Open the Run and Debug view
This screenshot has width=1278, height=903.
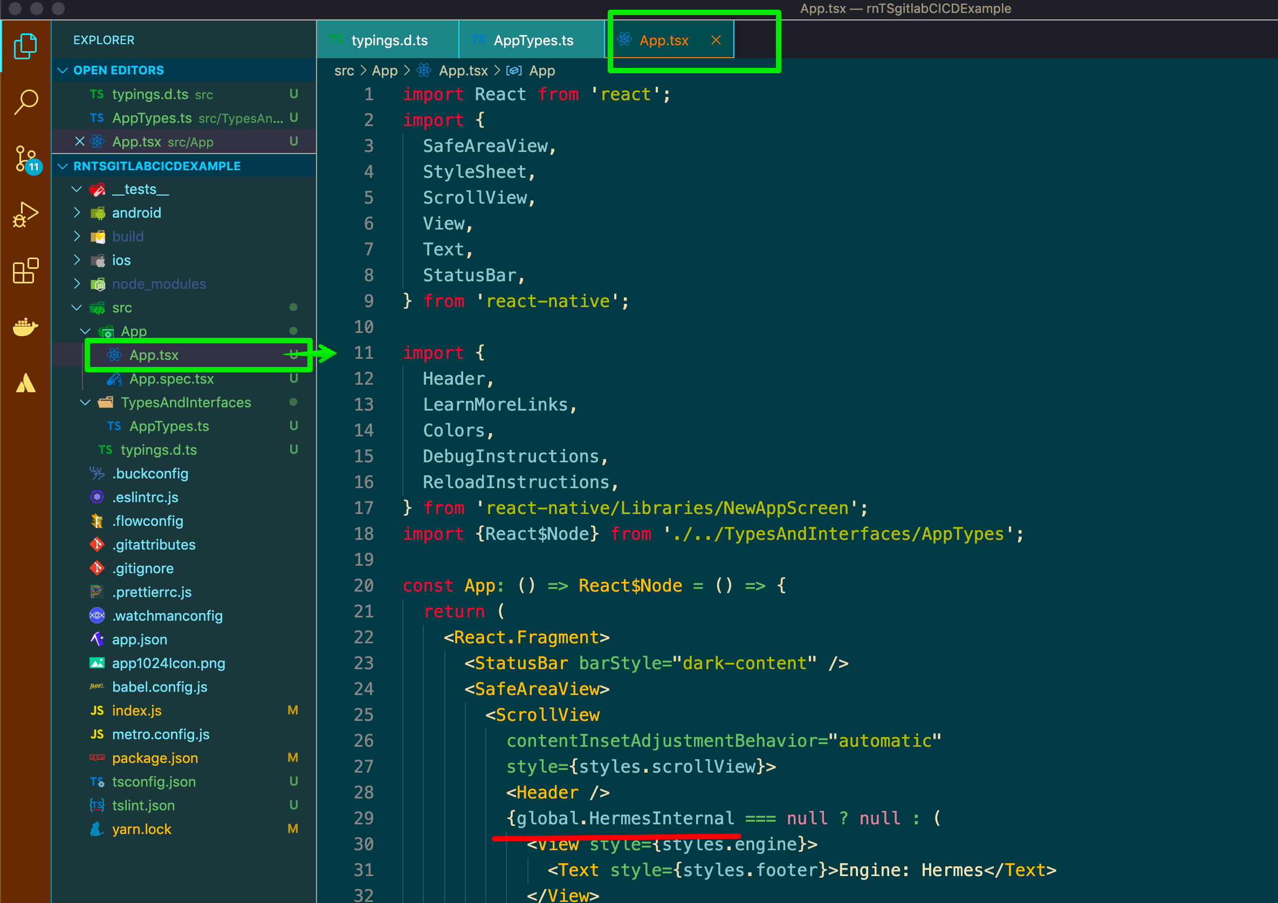[x=25, y=215]
